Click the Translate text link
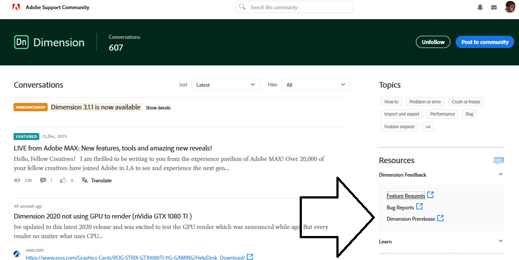519x260 pixels. point(101,180)
